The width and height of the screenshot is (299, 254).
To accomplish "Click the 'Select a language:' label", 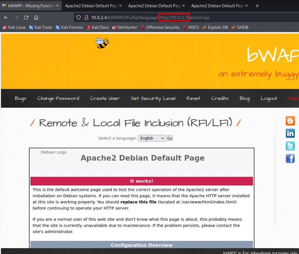I will click(x=118, y=138).
